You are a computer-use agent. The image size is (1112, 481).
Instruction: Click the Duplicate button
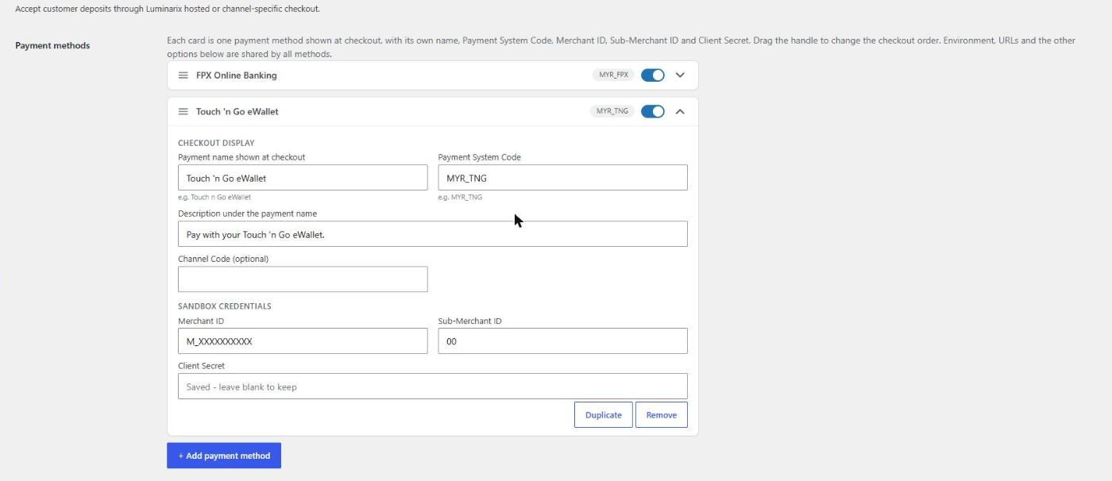point(604,415)
